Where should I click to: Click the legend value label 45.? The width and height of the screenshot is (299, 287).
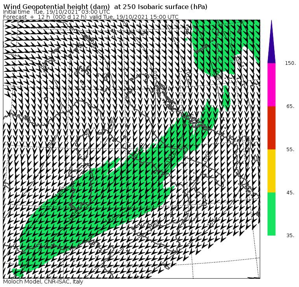[x=291, y=193]
